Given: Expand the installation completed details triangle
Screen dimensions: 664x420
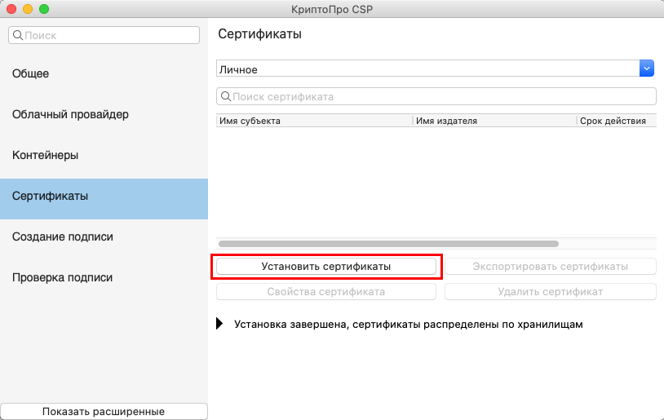Looking at the screenshot, I should coord(219,324).
